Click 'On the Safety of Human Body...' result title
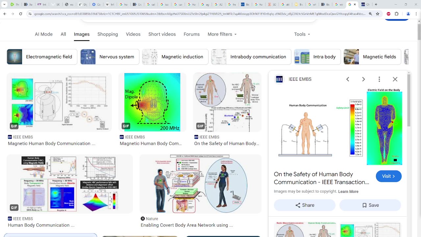Screen dimensions: 421x237 pyautogui.click(x=227, y=144)
